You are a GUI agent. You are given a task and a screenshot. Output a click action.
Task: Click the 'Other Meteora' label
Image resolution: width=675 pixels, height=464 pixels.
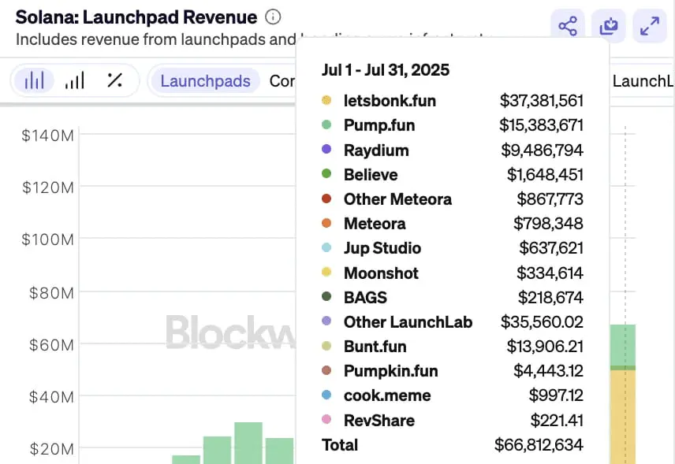tap(397, 199)
